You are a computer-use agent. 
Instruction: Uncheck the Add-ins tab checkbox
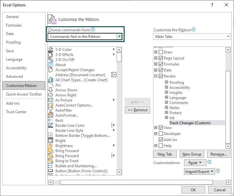tap(161, 139)
